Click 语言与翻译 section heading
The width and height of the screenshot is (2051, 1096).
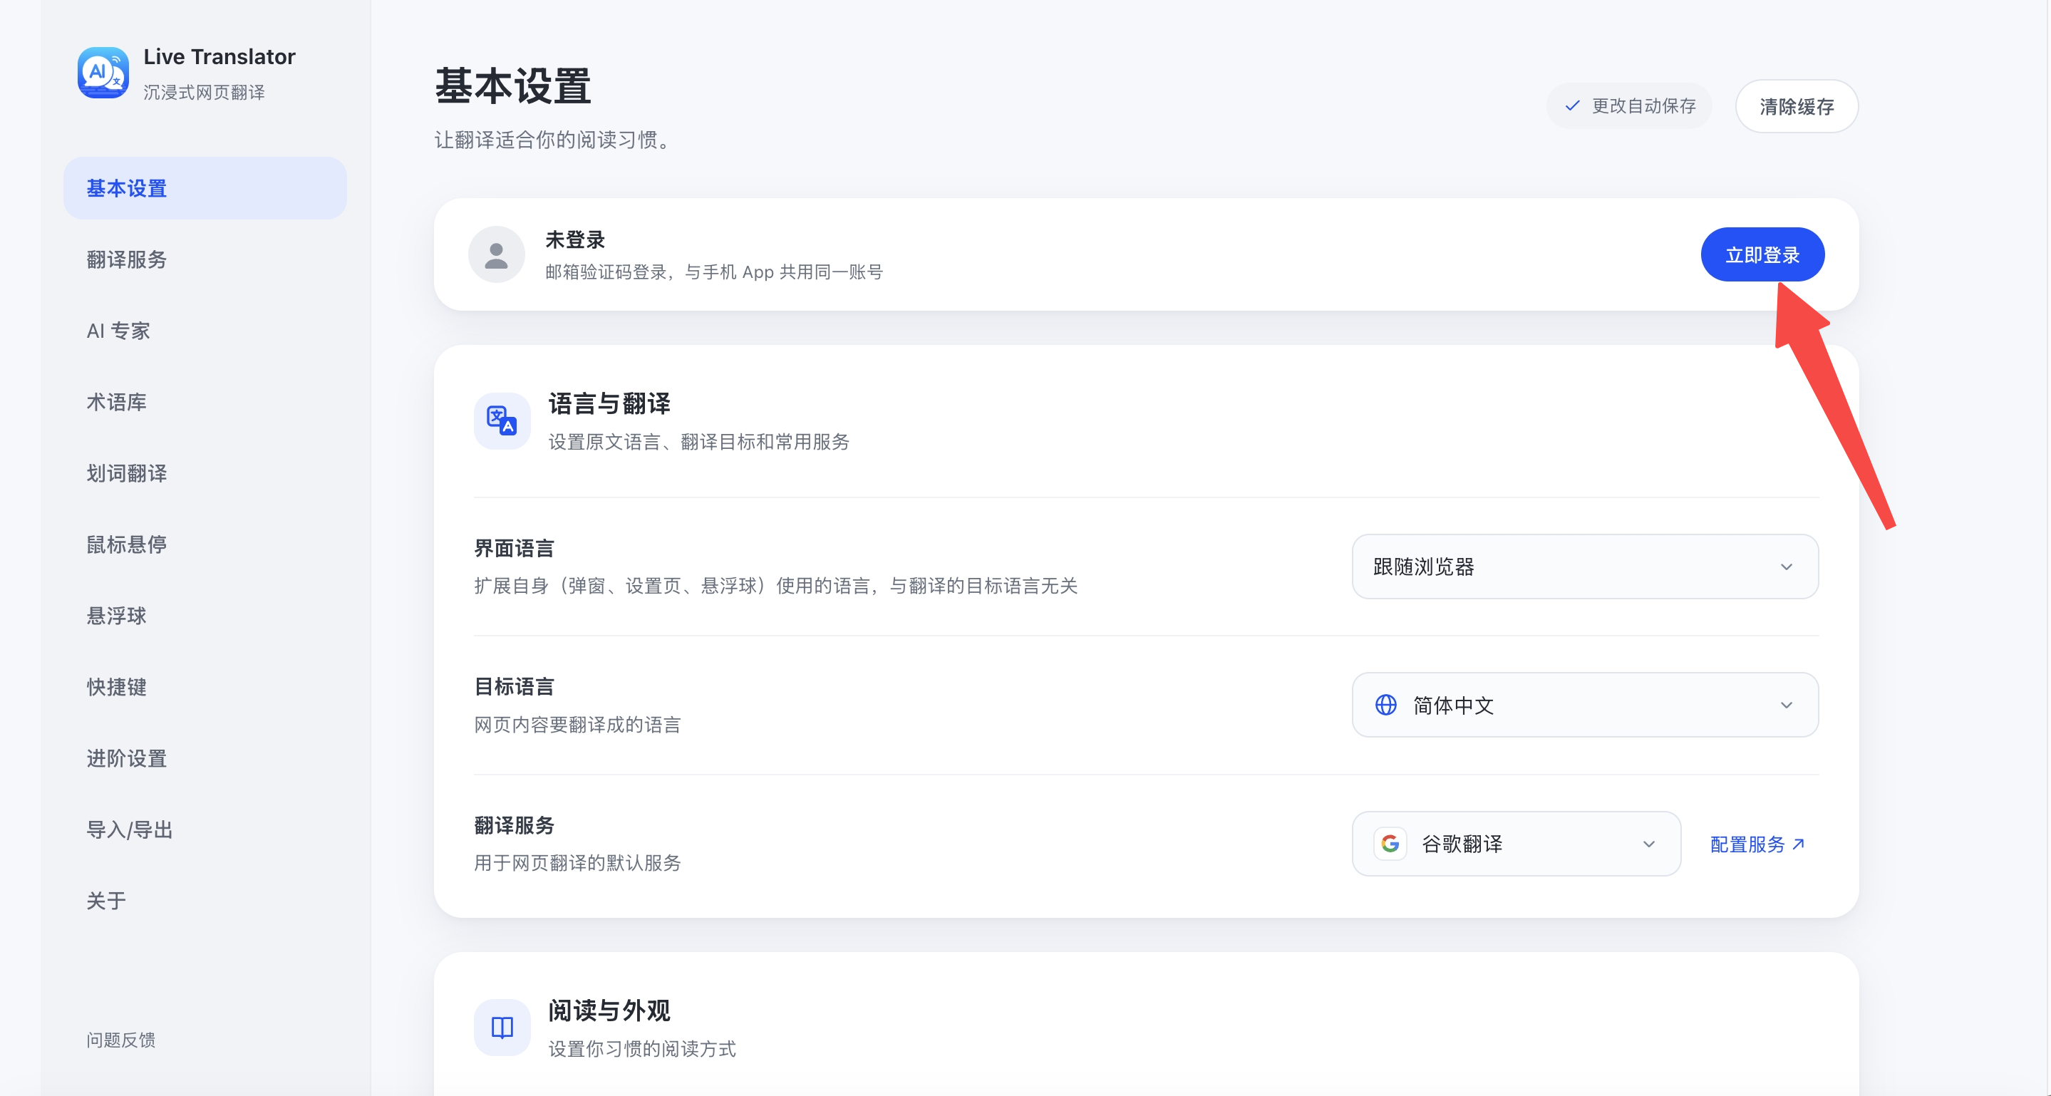pyautogui.click(x=609, y=403)
